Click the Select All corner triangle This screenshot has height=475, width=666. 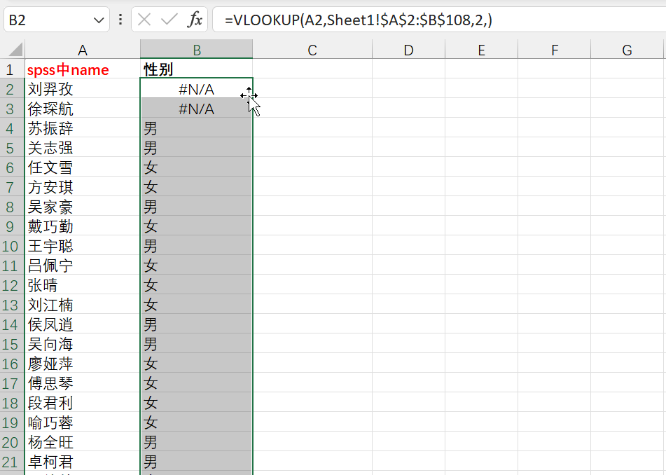coord(14,50)
